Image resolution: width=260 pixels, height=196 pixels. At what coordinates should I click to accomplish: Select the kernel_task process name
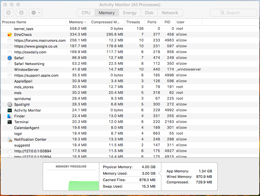pyautogui.click(x=24, y=29)
